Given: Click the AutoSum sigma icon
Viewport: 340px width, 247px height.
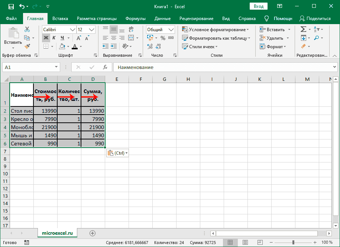Looking at the screenshot, I should click(303, 29).
